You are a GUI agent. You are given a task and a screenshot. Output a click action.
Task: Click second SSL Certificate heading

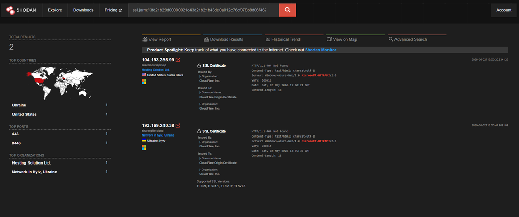[214, 131]
